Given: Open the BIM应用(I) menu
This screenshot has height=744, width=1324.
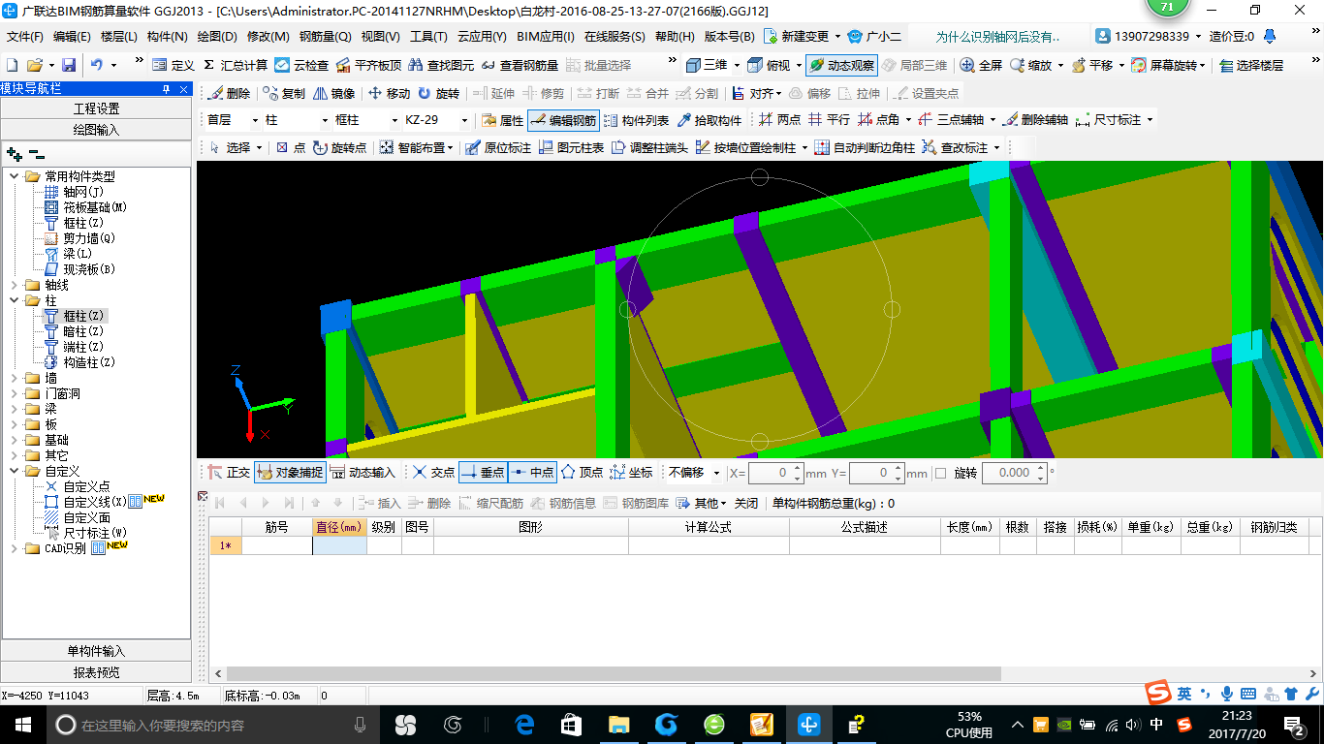Looking at the screenshot, I should click(x=546, y=37).
